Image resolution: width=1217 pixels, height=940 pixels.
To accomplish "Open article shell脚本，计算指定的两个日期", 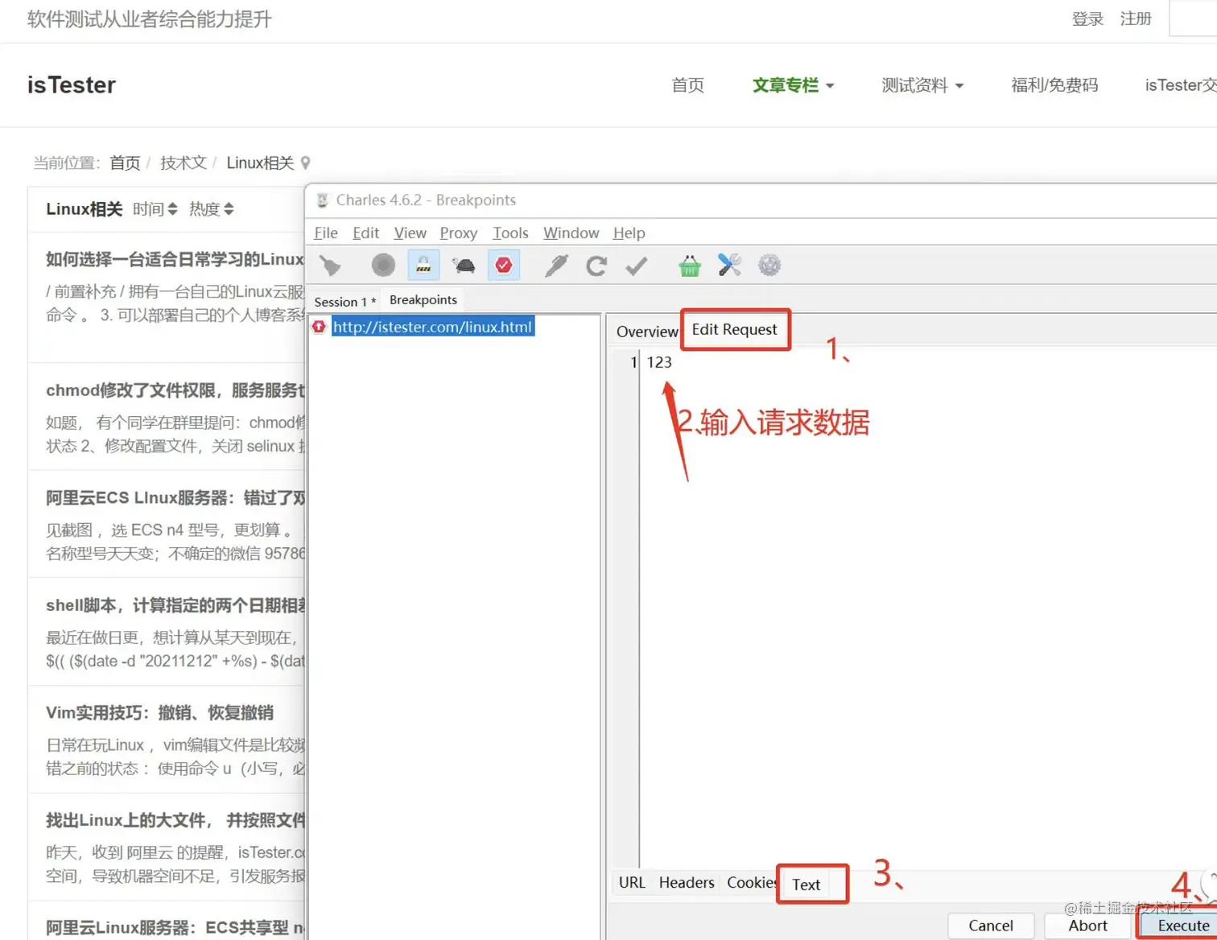I will tap(175, 605).
